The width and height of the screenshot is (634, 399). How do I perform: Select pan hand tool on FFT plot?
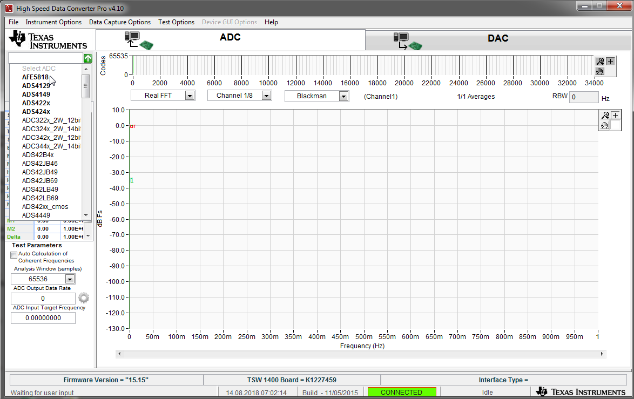click(x=605, y=125)
